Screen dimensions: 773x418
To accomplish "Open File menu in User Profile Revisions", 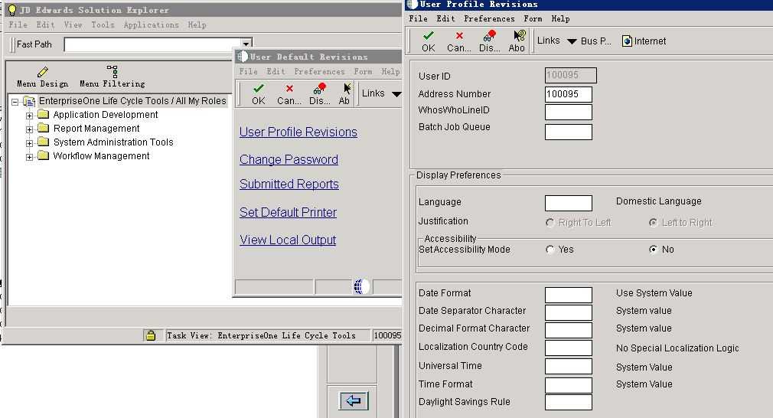I will (418, 18).
